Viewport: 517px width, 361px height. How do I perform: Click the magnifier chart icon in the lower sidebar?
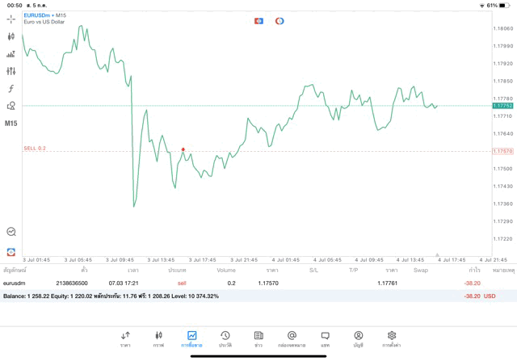tap(11, 232)
